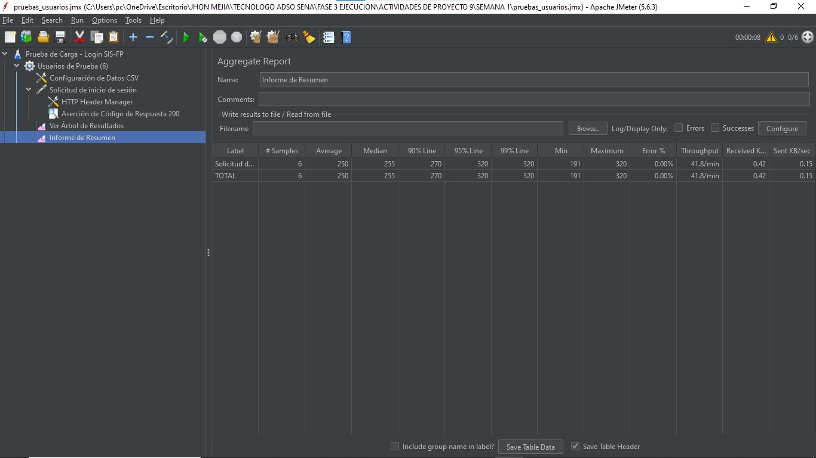Collapse all tree nodes with minus icon
The width and height of the screenshot is (816, 458).
pos(150,37)
